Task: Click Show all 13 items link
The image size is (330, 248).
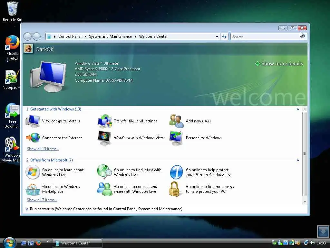Action: tap(43, 149)
